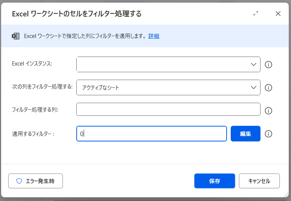The image size is (291, 201).
Task: Show info for フィルター処理する列
Action: click(268, 111)
